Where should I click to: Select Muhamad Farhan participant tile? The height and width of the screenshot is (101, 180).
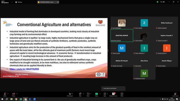[x=144, y=74]
